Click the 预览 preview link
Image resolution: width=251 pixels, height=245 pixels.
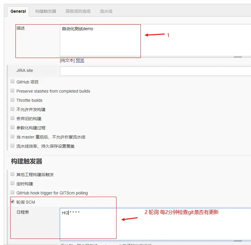coord(80,61)
